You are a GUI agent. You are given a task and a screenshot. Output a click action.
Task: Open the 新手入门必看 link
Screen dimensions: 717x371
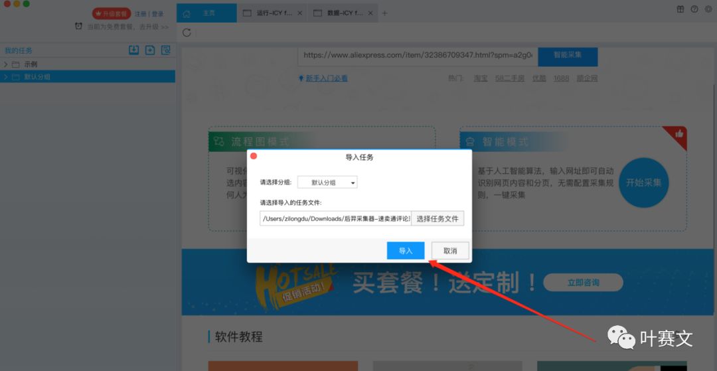(x=327, y=78)
